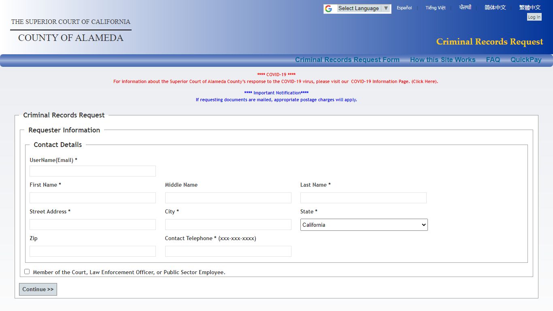This screenshot has height=311, width=553.
Task: Click the Important Notification postage text
Action: [276, 100]
